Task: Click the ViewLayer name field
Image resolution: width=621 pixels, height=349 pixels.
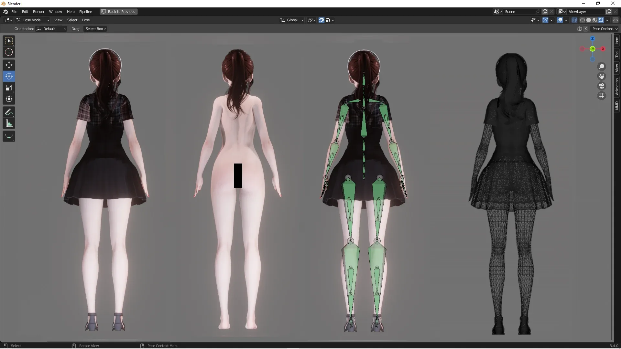Action: [586, 12]
